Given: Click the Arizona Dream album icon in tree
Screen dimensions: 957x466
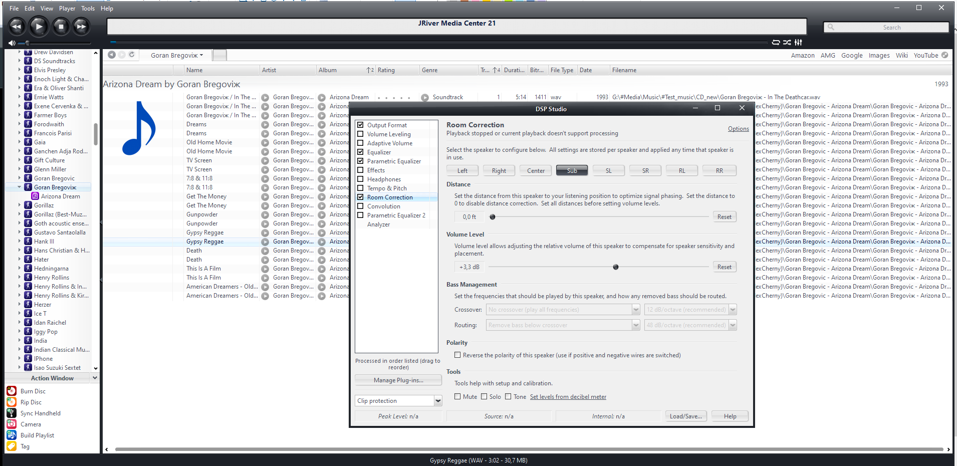Looking at the screenshot, I should (35, 196).
